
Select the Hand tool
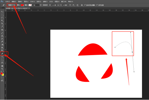[2, 66]
